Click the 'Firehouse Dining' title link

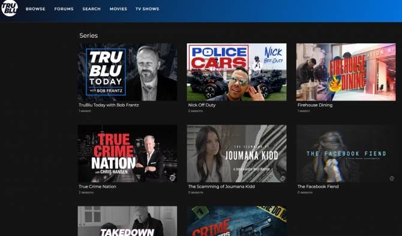[315, 105]
